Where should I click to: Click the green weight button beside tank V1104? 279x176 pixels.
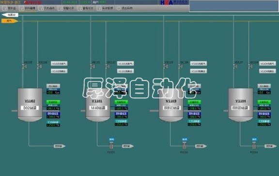pos(264,102)
